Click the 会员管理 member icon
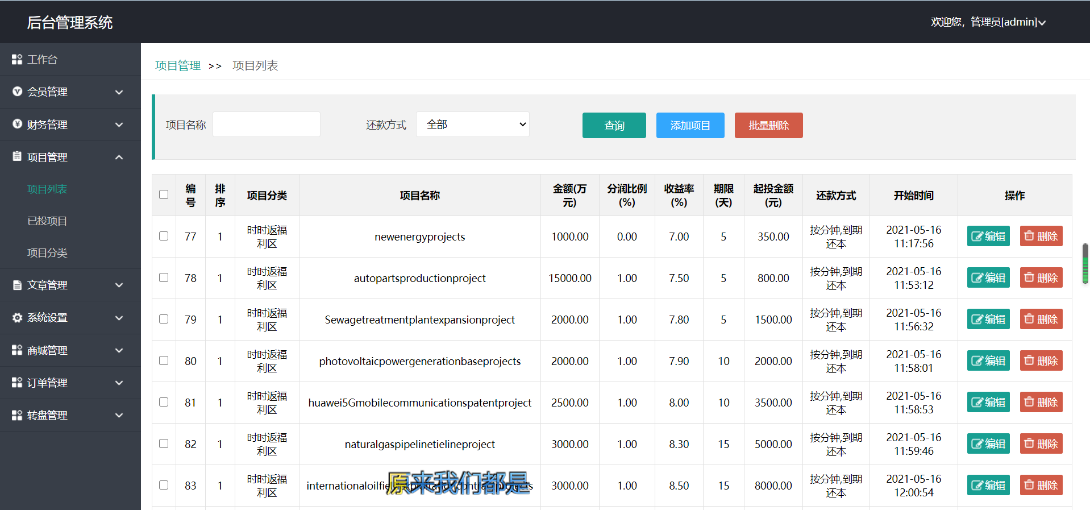 [17, 92]
